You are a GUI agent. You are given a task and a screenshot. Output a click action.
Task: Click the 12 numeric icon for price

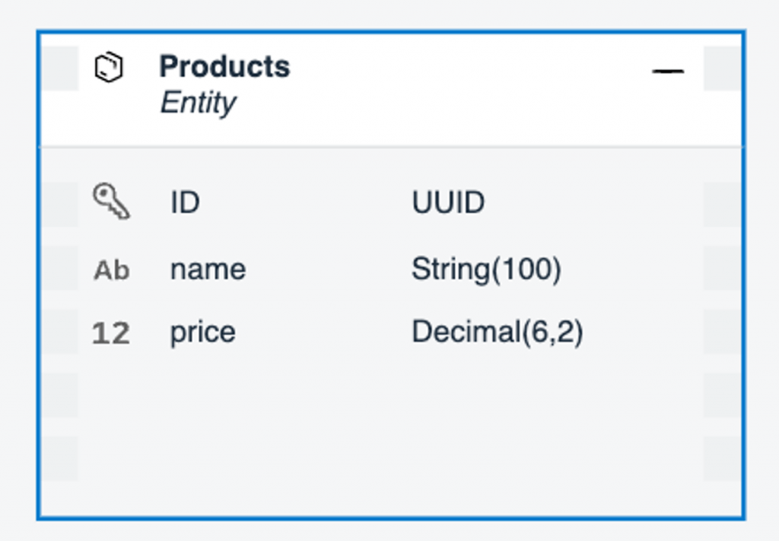click(111, 333)
